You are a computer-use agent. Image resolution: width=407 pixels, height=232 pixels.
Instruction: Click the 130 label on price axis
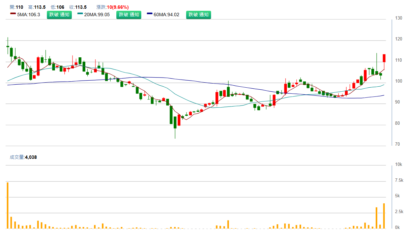pyautogui.click(x=399, y=18)
